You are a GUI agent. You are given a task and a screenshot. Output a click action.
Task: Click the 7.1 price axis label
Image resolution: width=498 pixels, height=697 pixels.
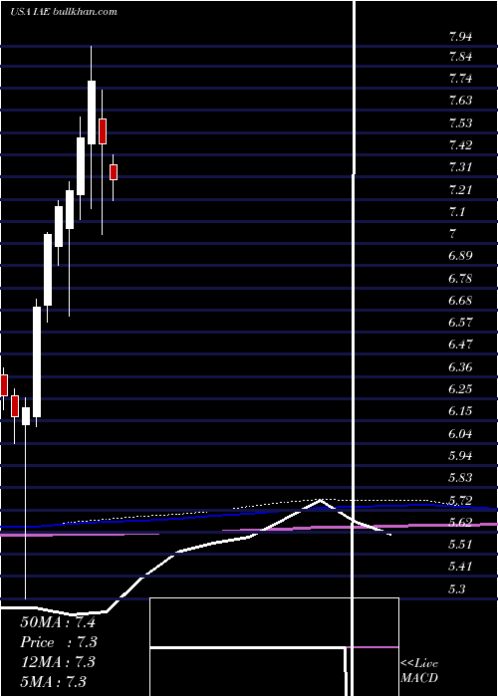(x=457, y=211)
